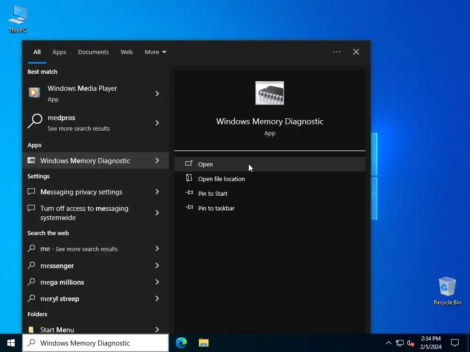Click chat icon beside Turn off access to messaging
This screenshot has width=470, height=352.
tap(31, 208)
